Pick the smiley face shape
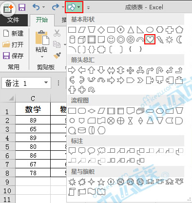 111,40
